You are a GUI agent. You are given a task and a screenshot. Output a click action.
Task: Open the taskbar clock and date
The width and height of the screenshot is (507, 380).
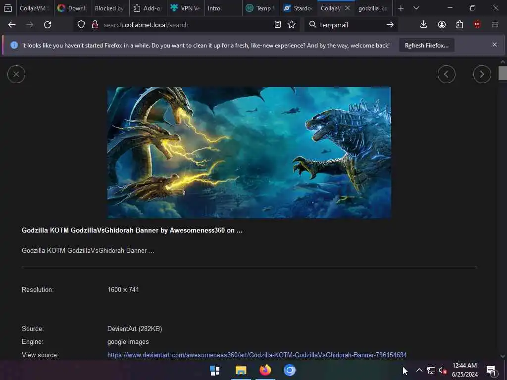point(464,370)
